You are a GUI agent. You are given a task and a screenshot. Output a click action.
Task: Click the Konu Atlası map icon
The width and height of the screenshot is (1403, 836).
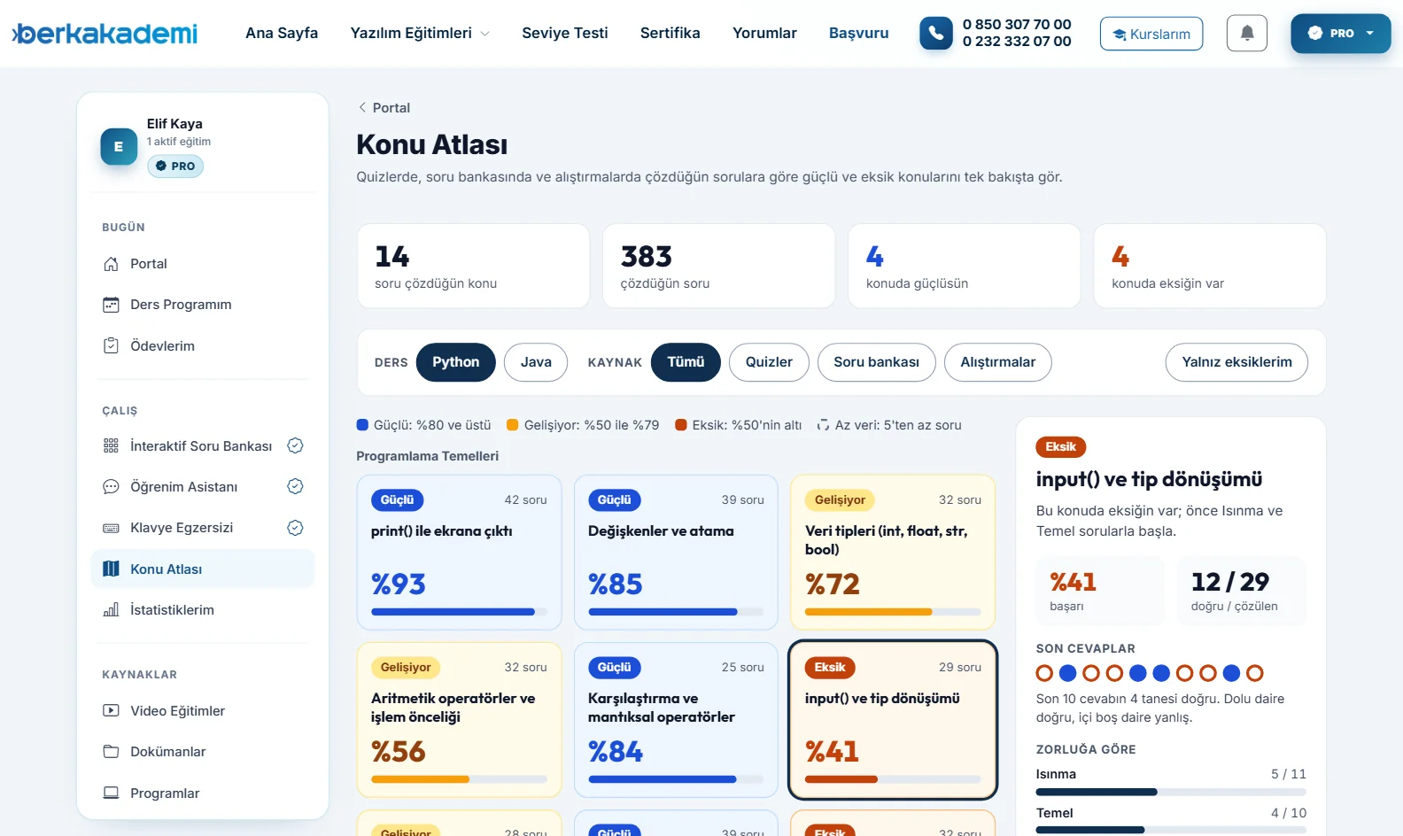click(x=111, y=569)
